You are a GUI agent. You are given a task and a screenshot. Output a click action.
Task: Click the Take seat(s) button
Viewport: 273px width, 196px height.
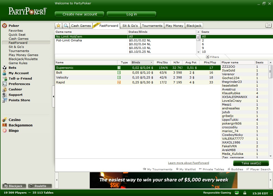(251, 163)
